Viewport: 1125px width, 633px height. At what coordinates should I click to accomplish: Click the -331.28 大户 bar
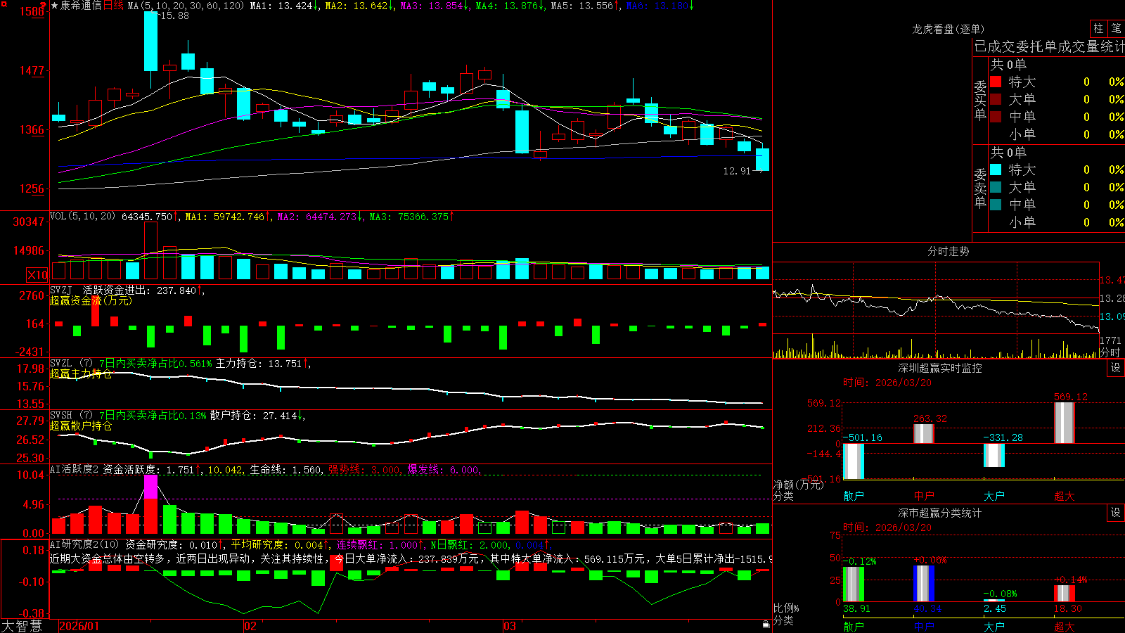click(x=994, y=455)
